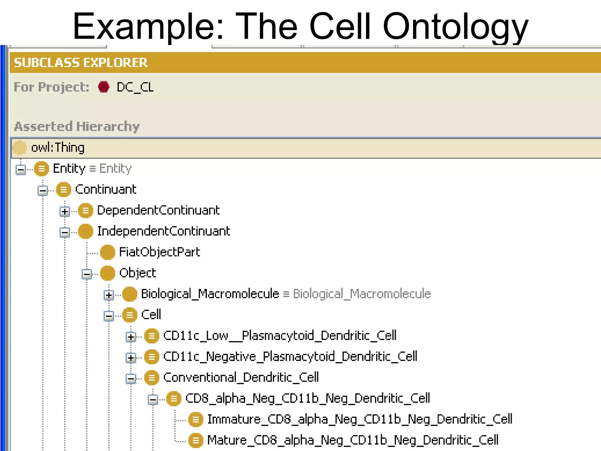Collapse the Entity node

(x=21, y=169)
